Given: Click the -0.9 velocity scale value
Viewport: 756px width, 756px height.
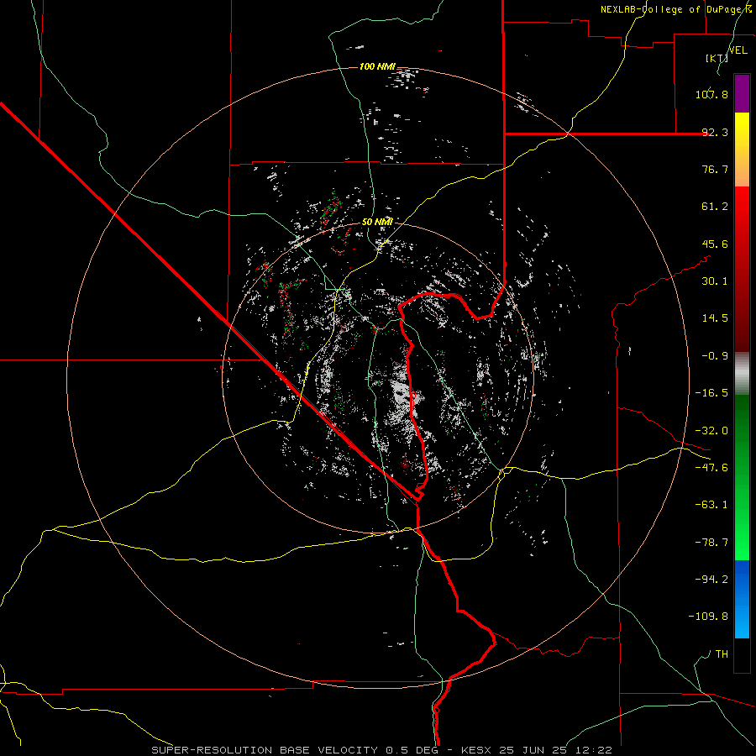Looking at the screenshot, I should pyautogui.click(x=715, y=356).
